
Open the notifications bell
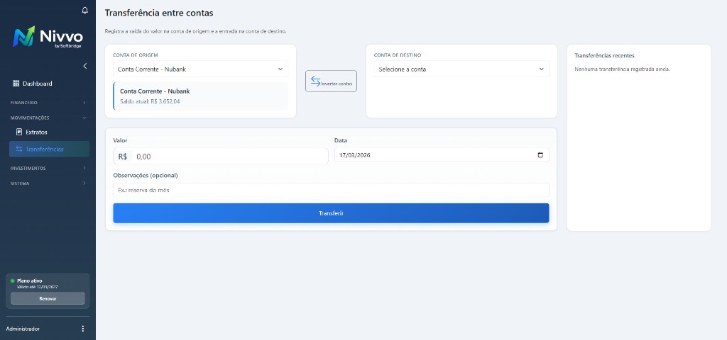[84, 10]
